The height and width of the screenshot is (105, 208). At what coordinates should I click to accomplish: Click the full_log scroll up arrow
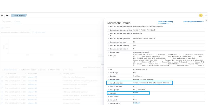tap(204, 56)
